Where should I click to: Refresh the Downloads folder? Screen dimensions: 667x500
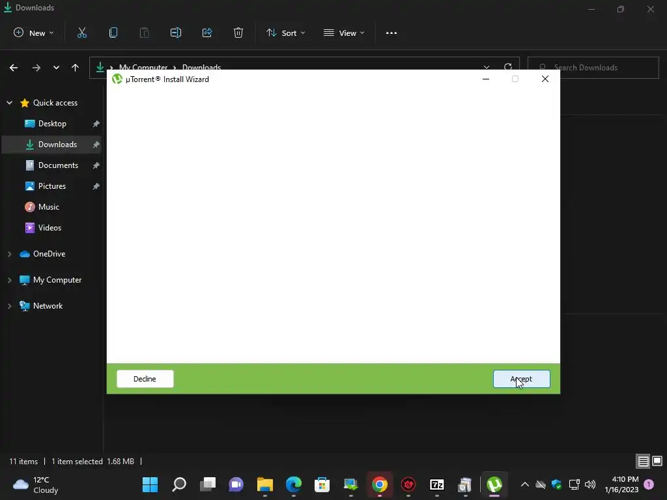pos(508,66)
